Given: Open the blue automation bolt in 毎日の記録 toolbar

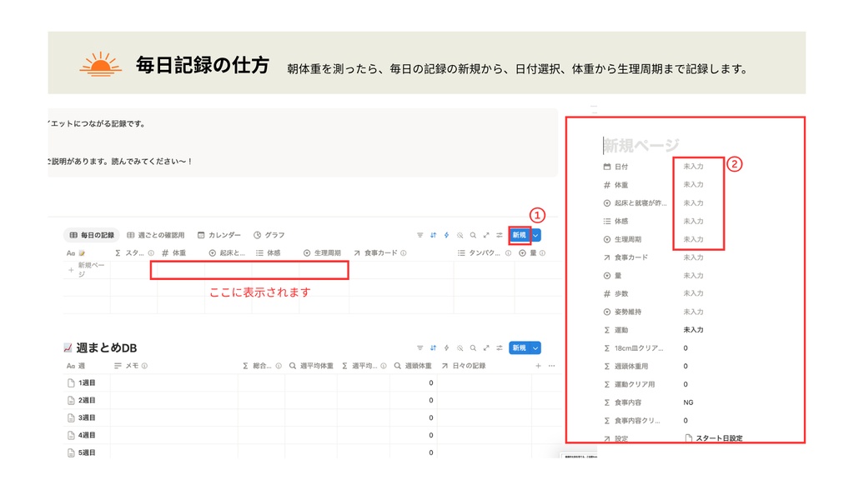Looking at the screenshot, I should point(447,235).
